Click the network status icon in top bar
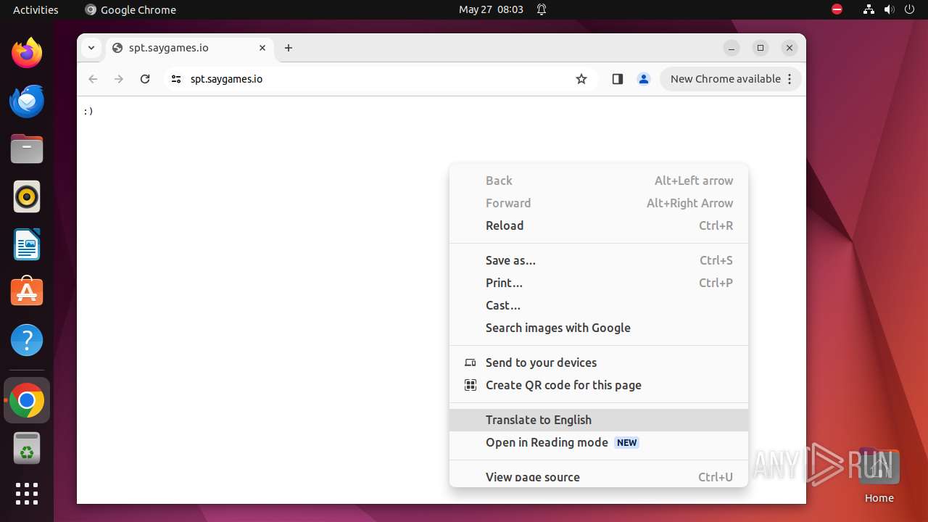The height and width of the screenshot is (522, 928). [869, 9]
